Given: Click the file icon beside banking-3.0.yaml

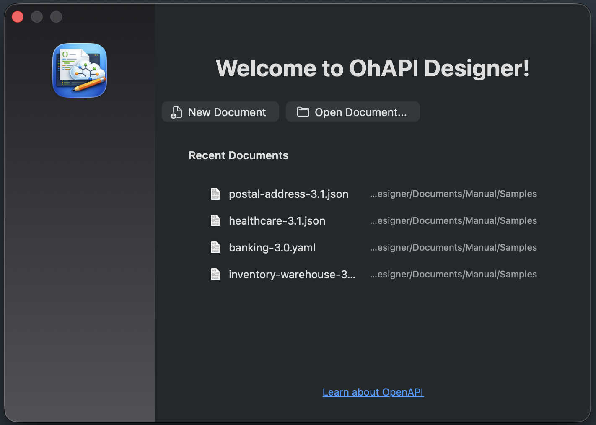Looking at the screenshot, I should pyautogui.click(x=215, y=247).
